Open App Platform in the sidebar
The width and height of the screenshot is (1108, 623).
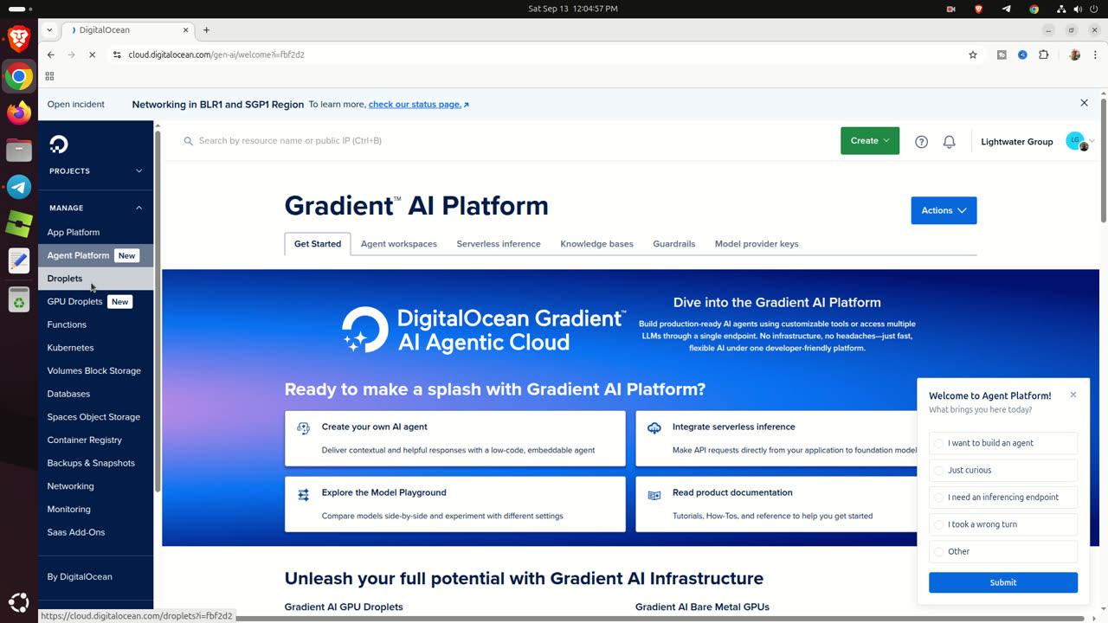[x=95, y=233]
